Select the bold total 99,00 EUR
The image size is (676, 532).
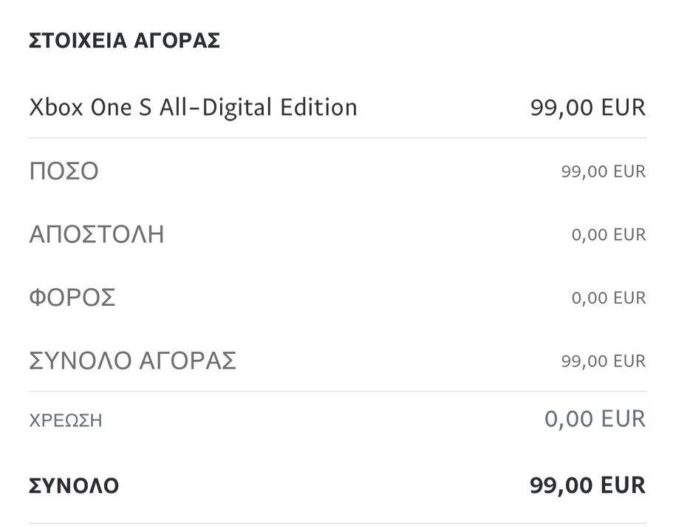(x=587, y=485)
